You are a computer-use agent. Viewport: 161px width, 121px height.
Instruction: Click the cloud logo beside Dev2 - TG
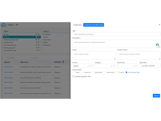coord(4,25)
